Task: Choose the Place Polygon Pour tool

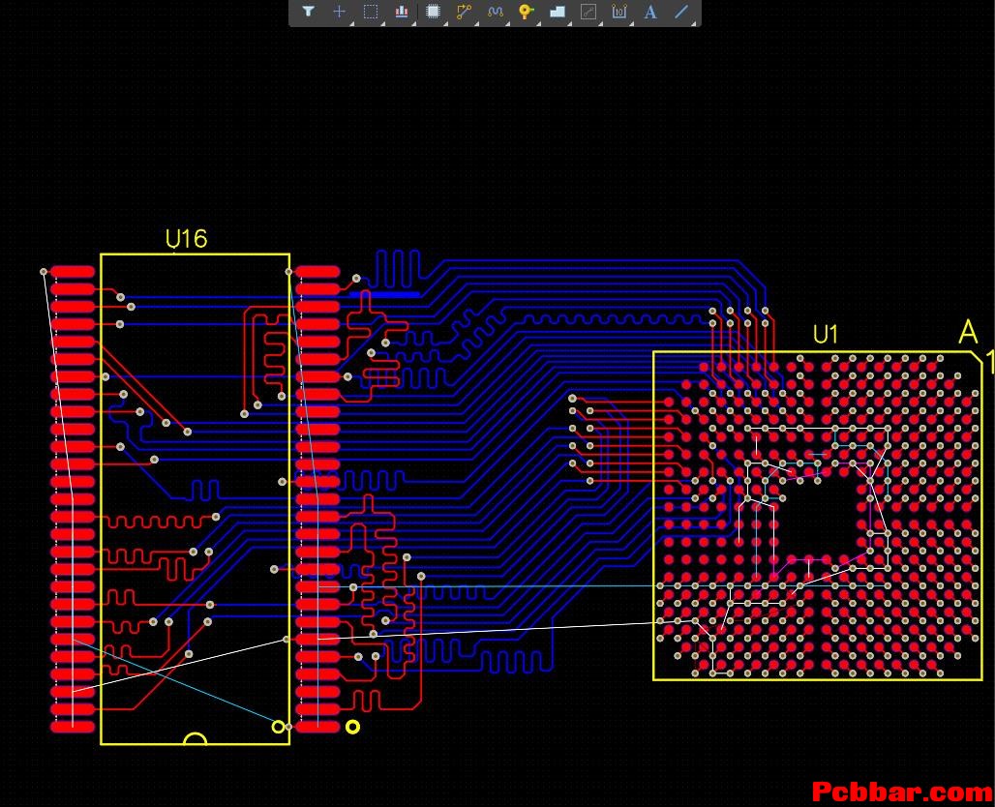Action: [558, 12]
